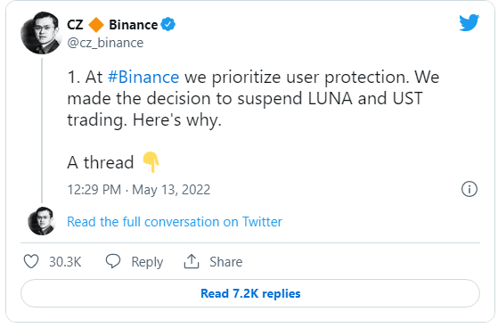Click the pointing down hand emoji

coord(151,162)
